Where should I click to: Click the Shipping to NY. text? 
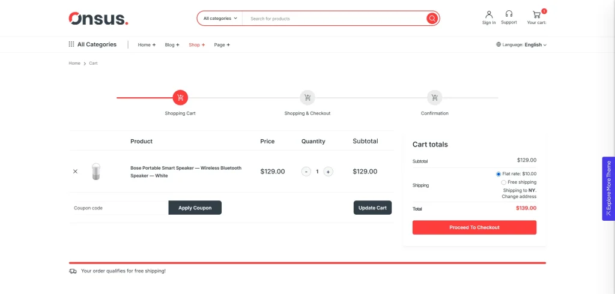[x=520, y=191]
